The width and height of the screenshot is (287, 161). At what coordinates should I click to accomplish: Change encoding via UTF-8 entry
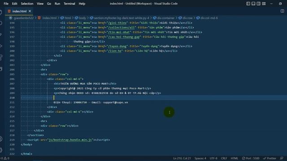tap(213, 158)
